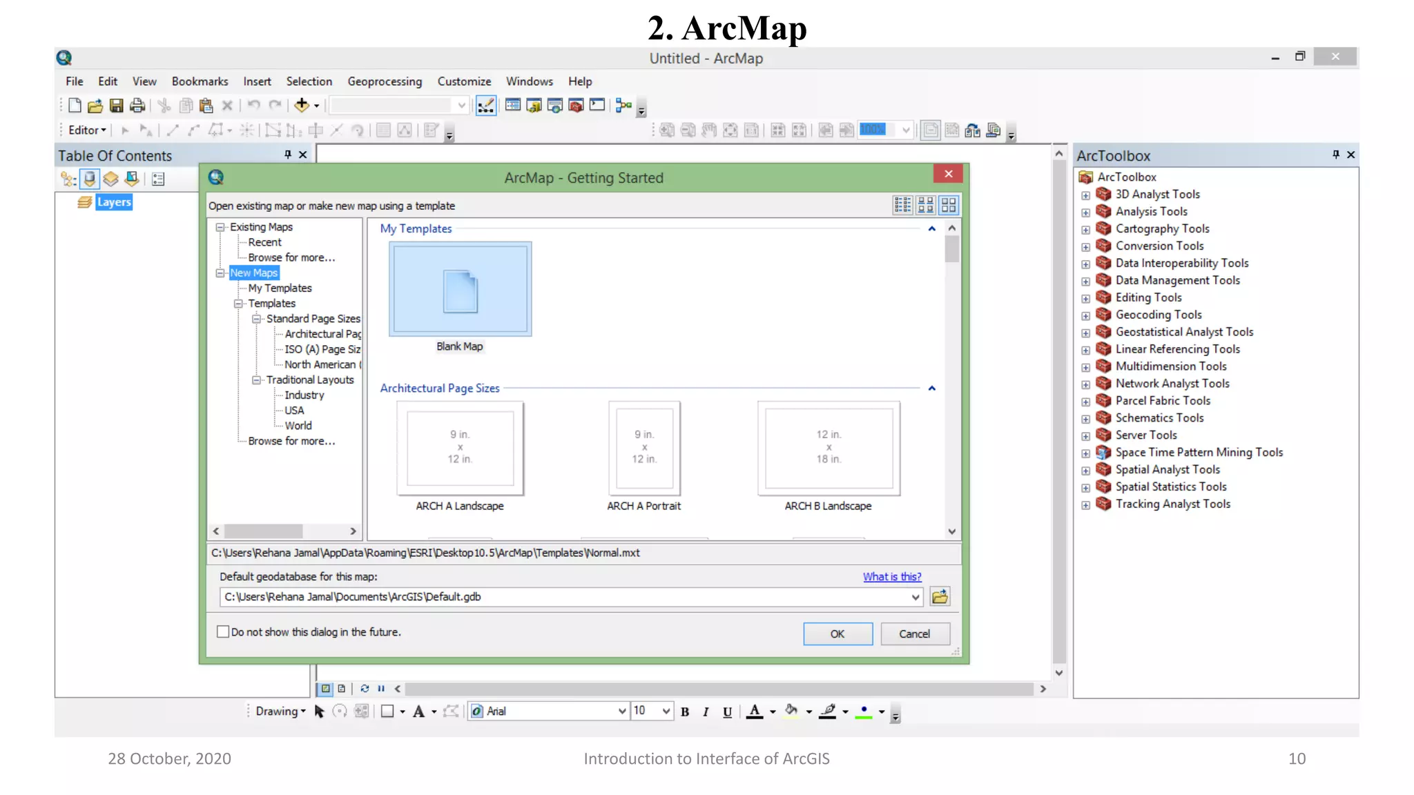
Task: Open ArcToolbox window red toolbox icon
Action: click(x=576, y=106)
